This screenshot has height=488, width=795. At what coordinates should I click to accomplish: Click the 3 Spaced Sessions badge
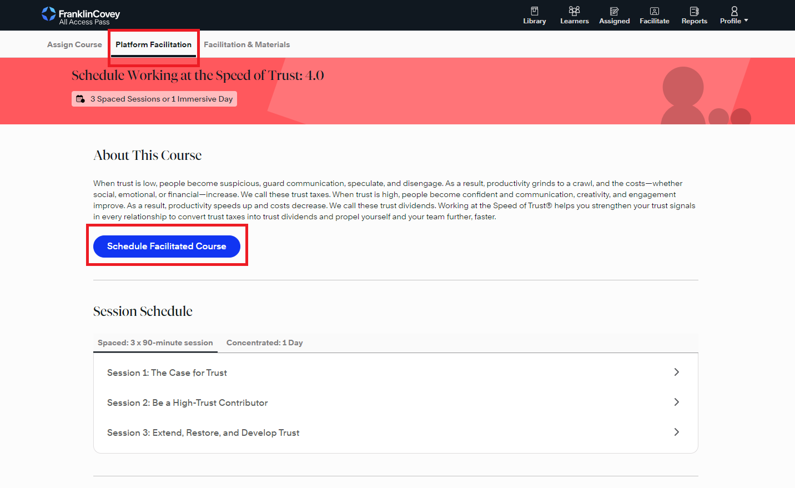pyautogui.click(x=161, y=99)
